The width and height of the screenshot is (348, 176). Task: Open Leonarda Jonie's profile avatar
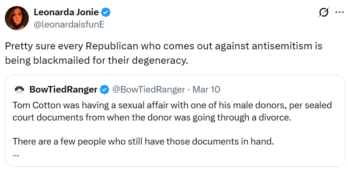click(x=17, y=18)
